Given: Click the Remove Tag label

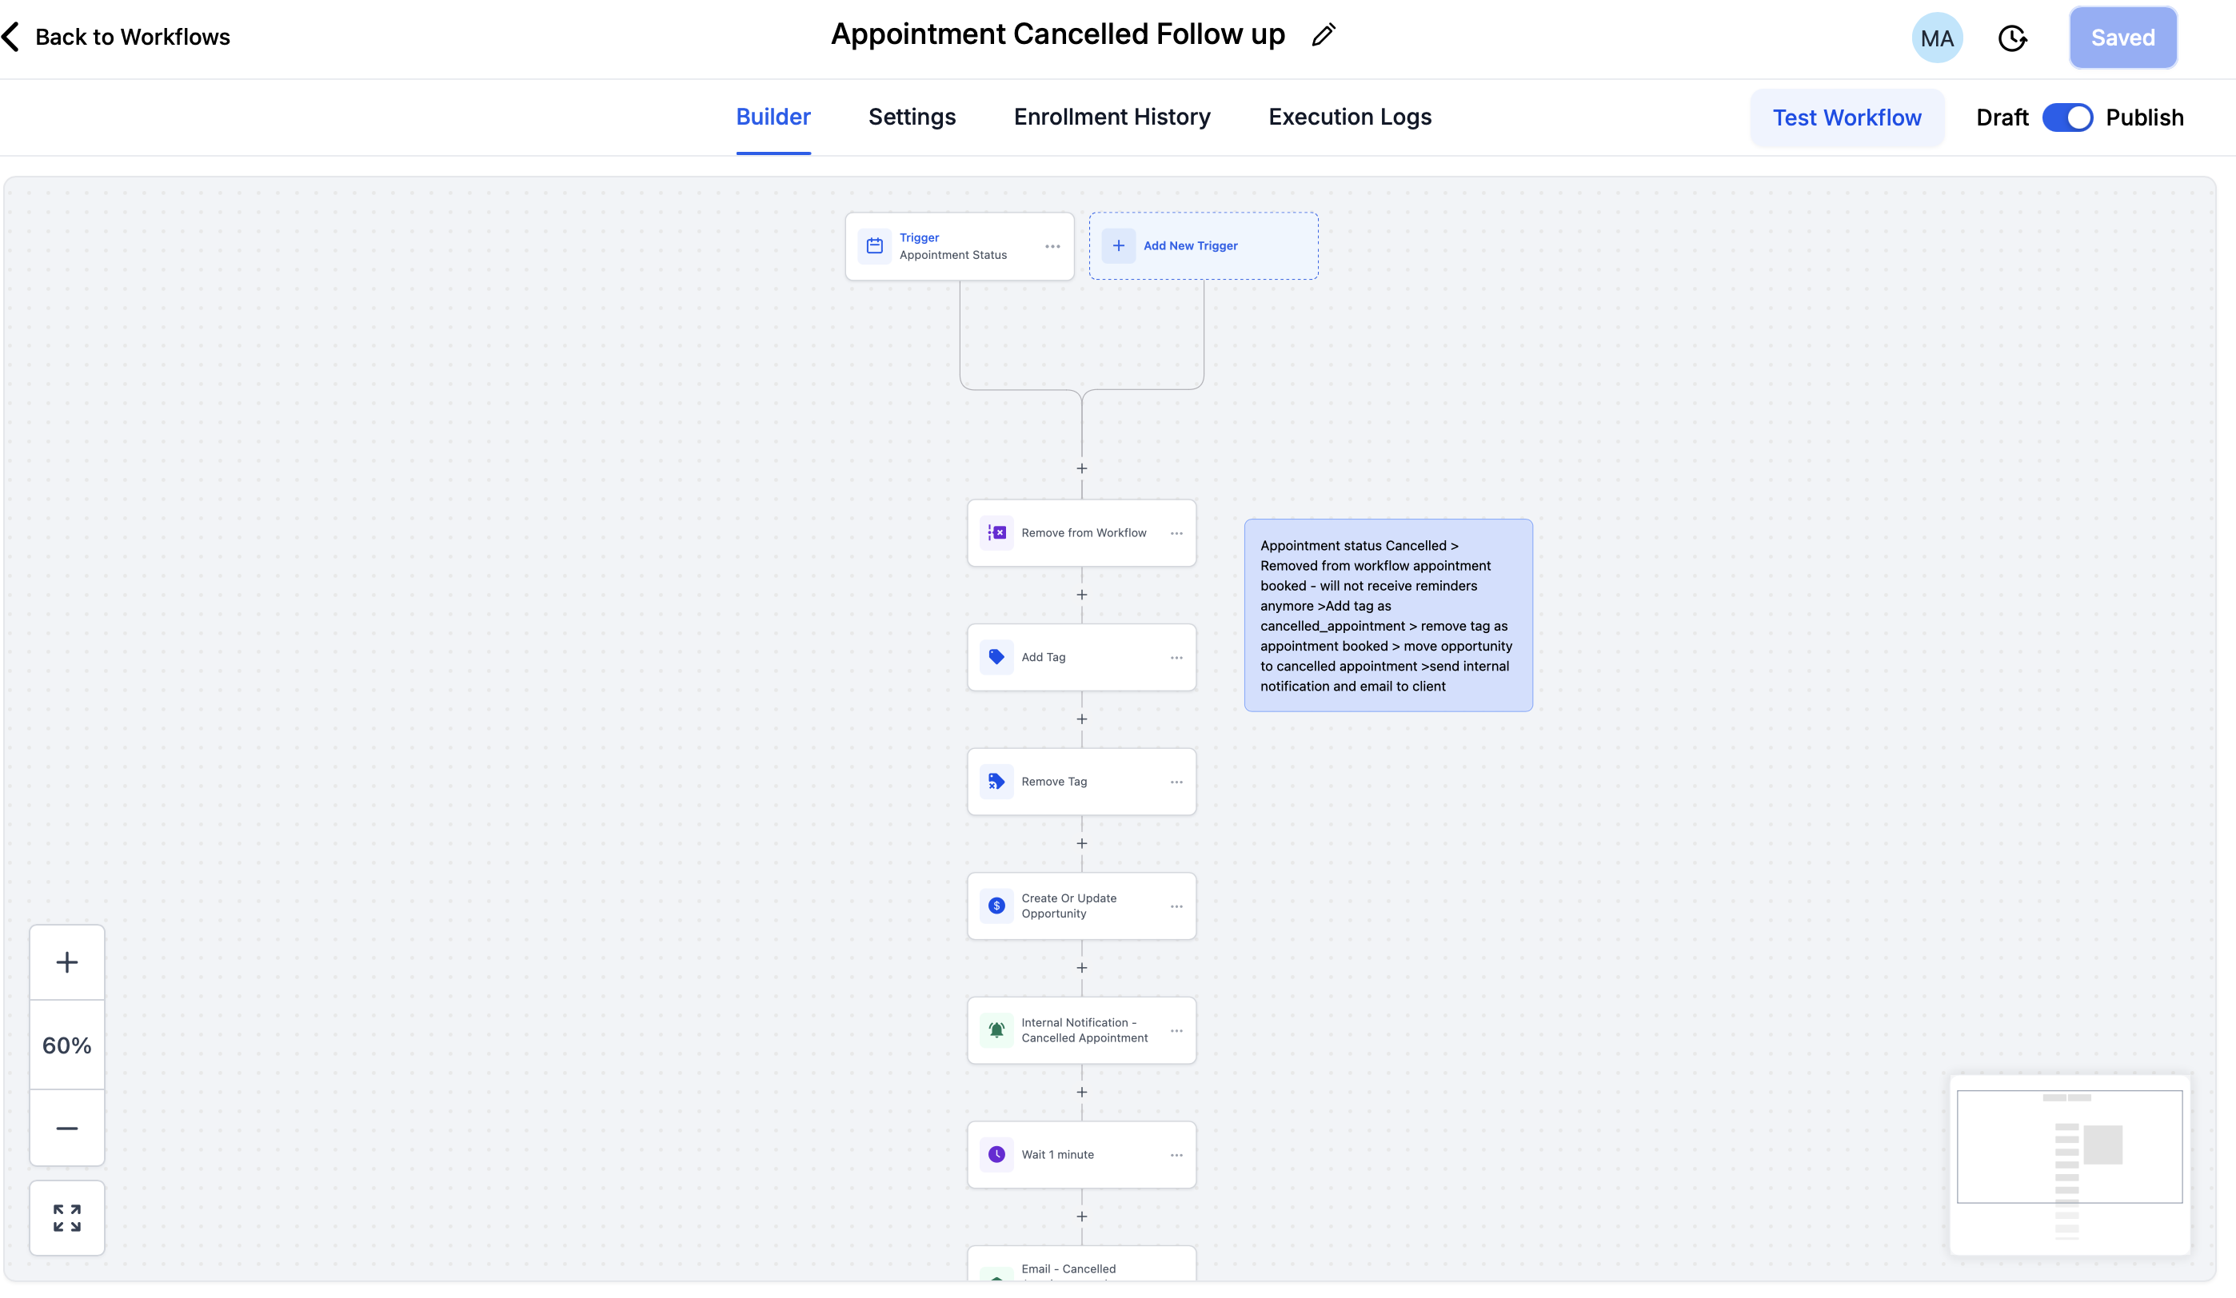Looking at the screenshot, I should (1054, 781).
